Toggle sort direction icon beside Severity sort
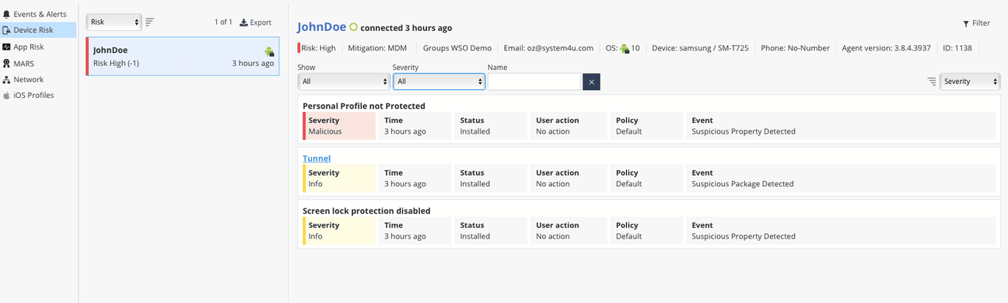This screenshot has height=303, width=1008. [932, 82]
